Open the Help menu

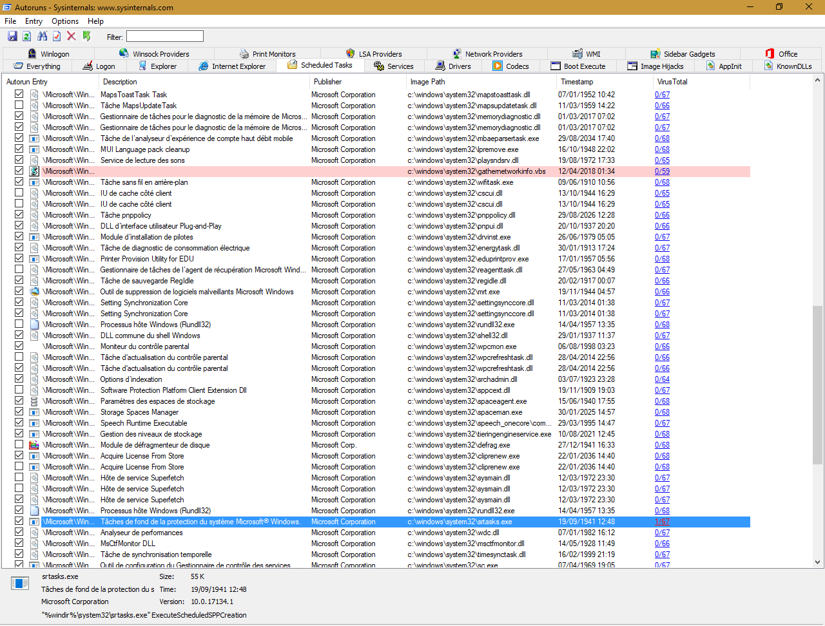pos(95,21)
